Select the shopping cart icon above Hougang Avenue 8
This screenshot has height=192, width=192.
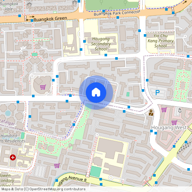click(57, 166)
